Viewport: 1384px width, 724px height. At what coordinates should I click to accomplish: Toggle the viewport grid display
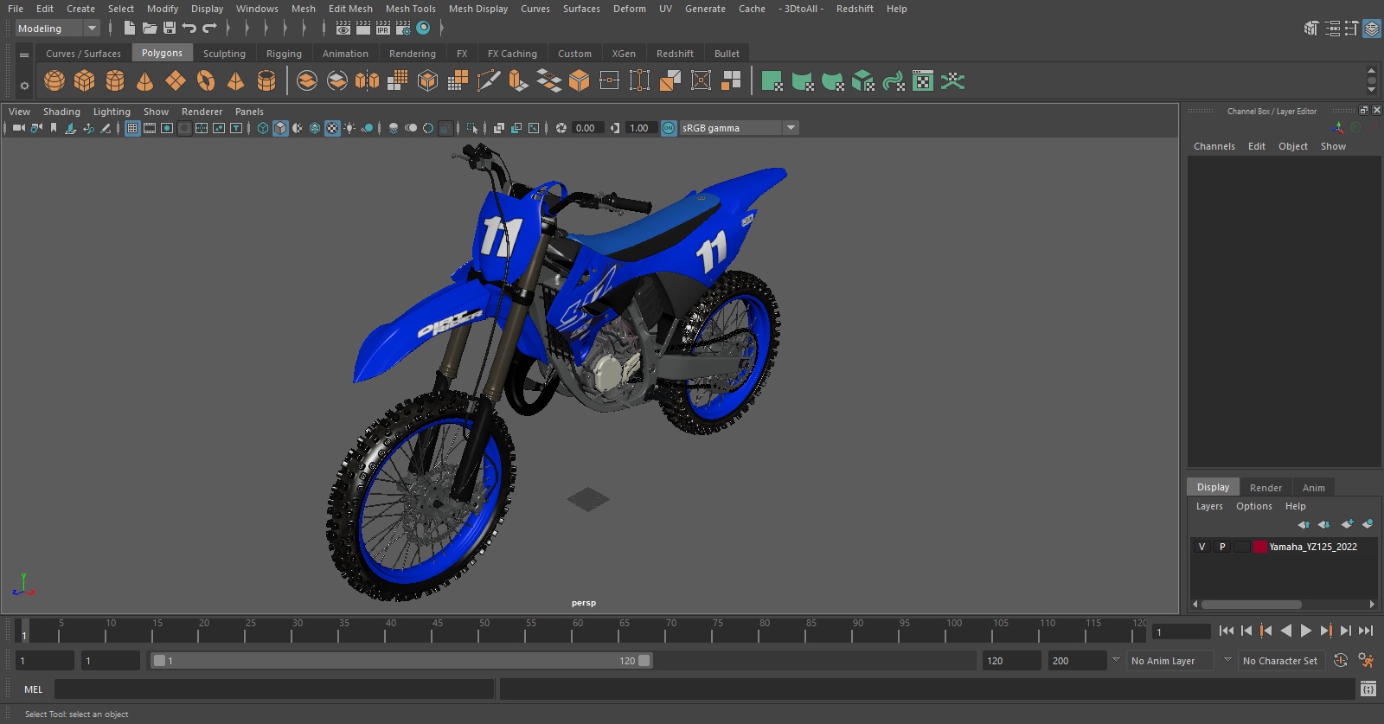pyautogui.click(x=132, y=128)
